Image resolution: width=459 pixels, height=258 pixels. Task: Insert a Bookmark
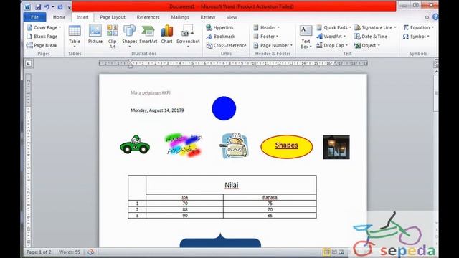pyautogui.click(x=220, y=37)
